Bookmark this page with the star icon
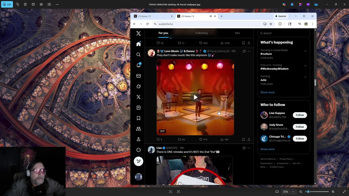This screenshot has width=349, height=196. pyautogui.click(x=271, y=24)
